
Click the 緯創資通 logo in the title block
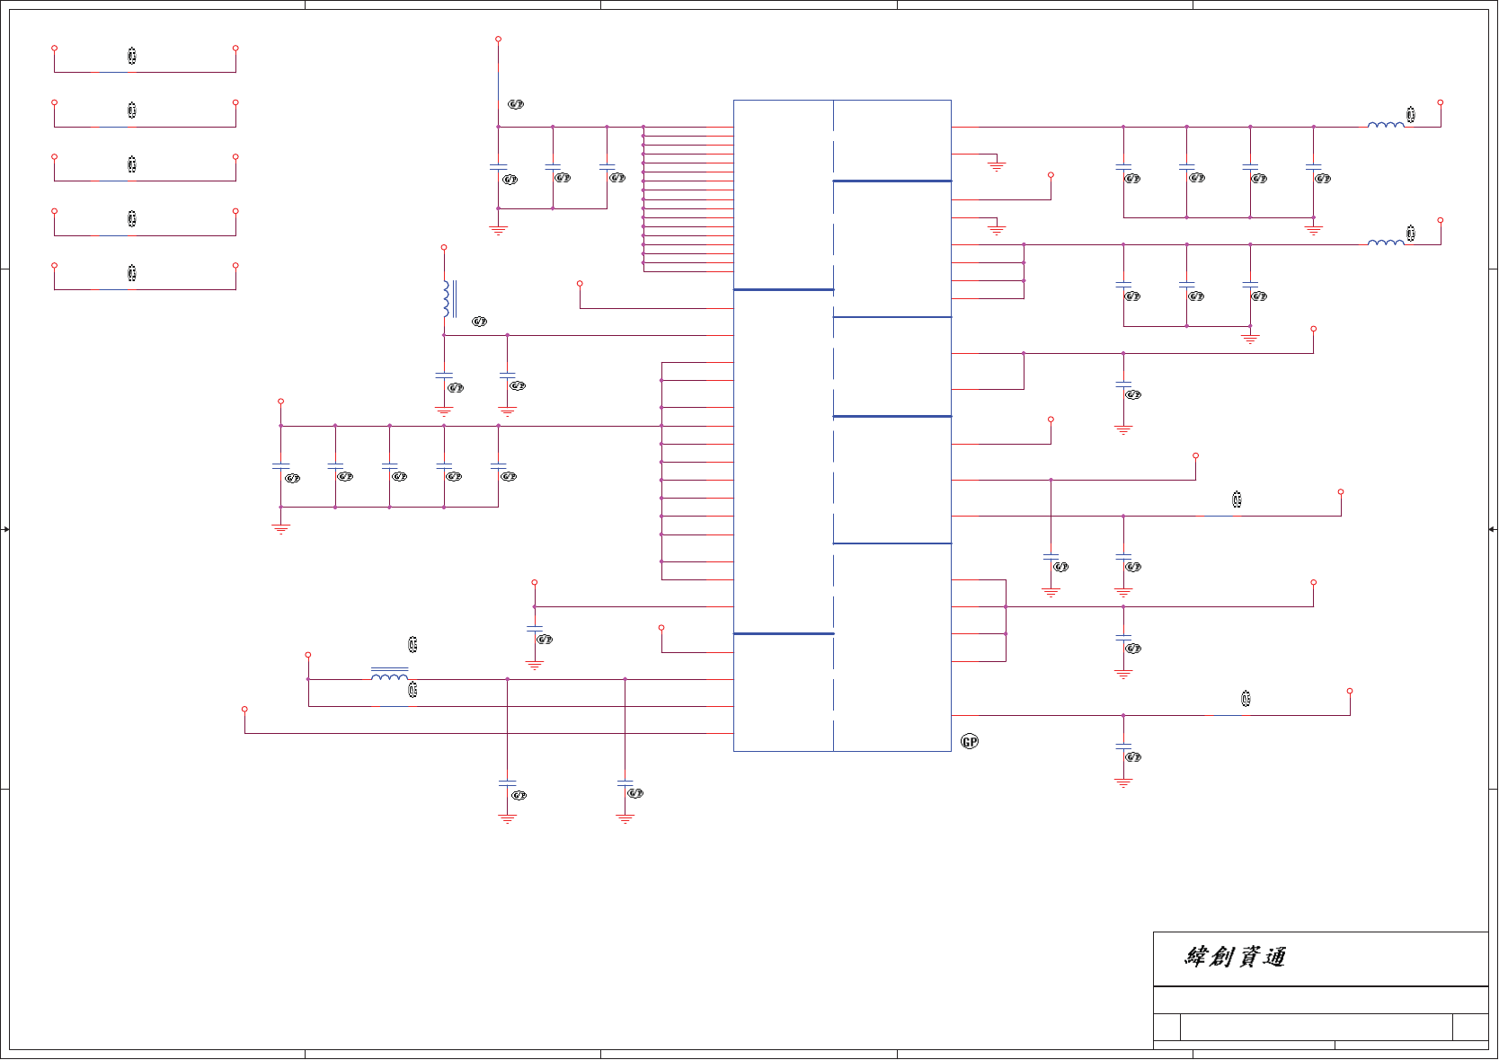1235,957
